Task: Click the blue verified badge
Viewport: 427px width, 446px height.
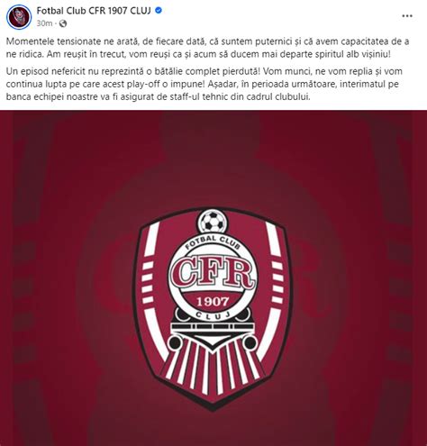Action: pyautogui.click(x=159, y=11)
